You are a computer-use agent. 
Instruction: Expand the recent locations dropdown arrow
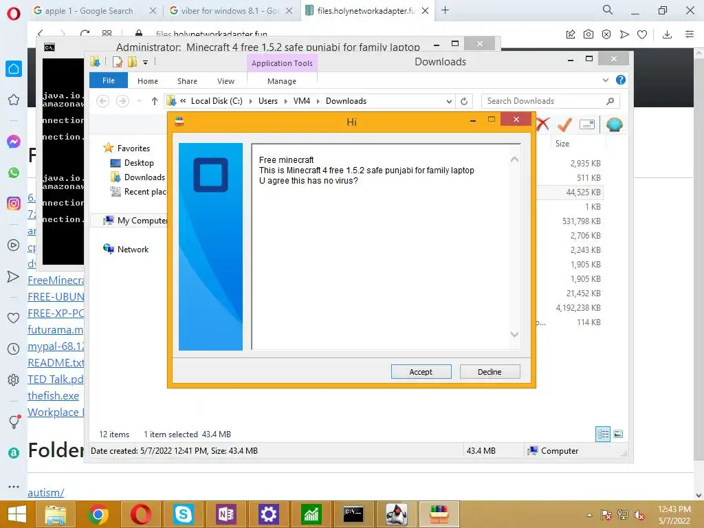140,101
